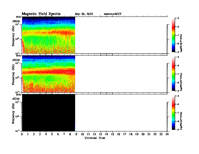
Task: Click 'Frequency (Hz)' label of dZ/dt panel
Action: click(x=13, y=113)
